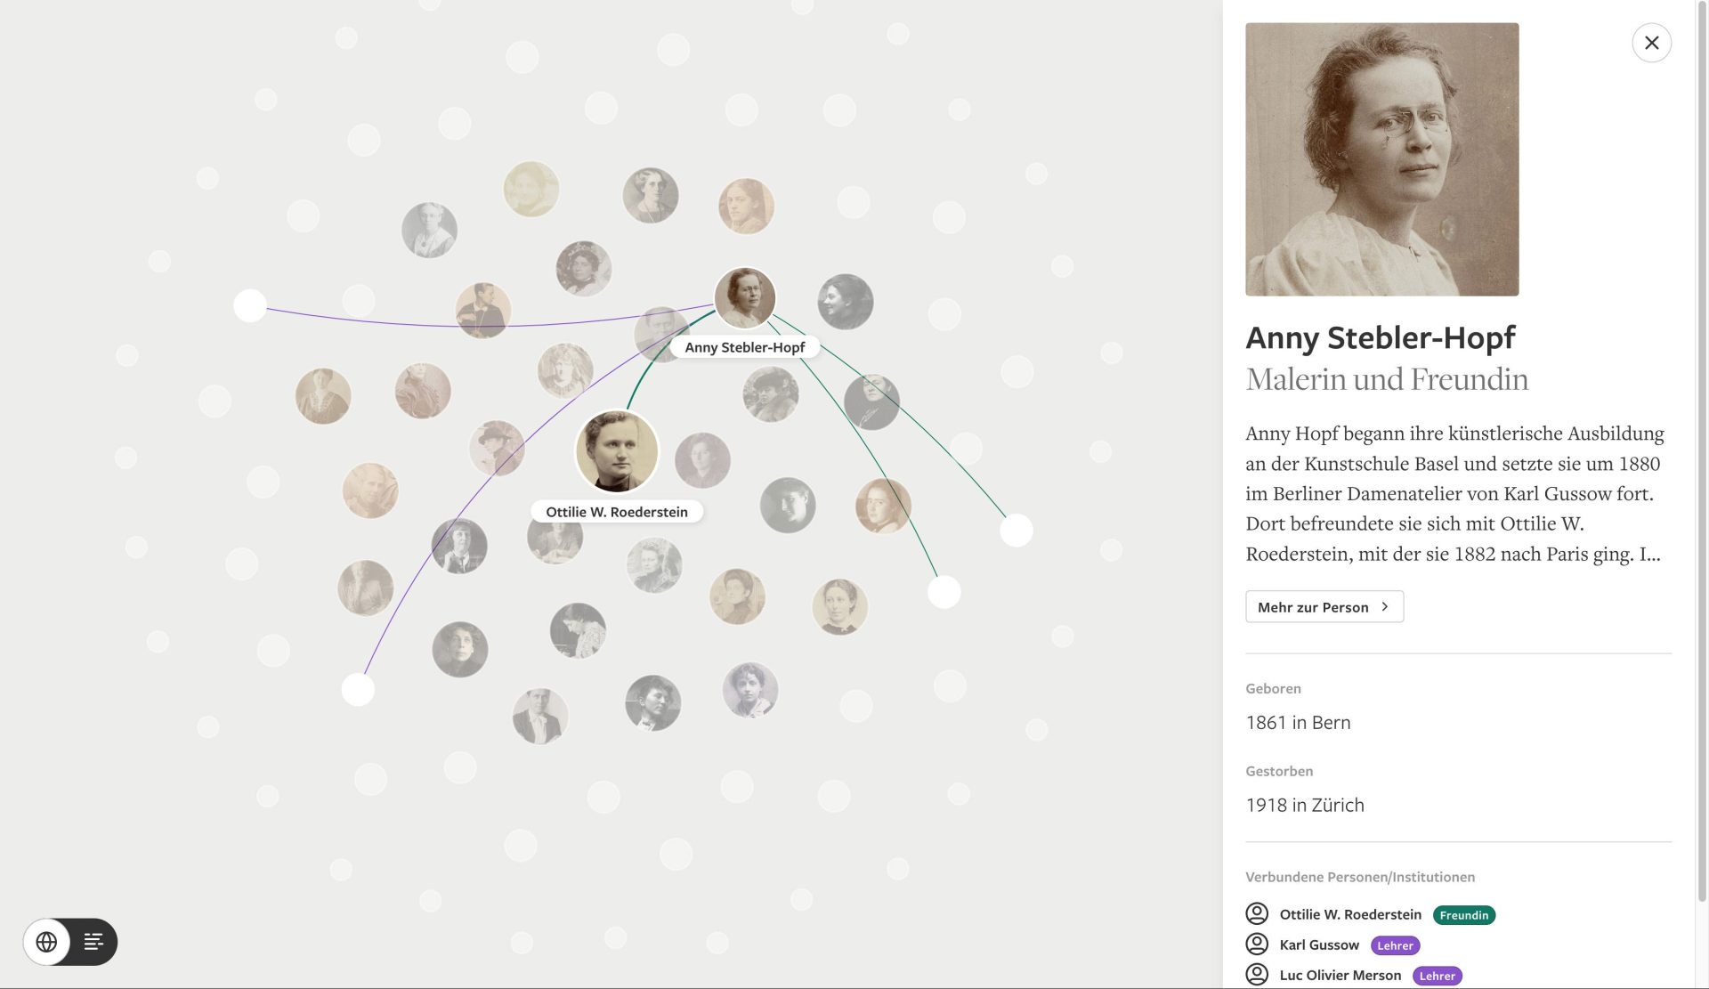
Task: Click person icon beside Ottilie W. Roederstein
Action: (x=1257, y=913)
